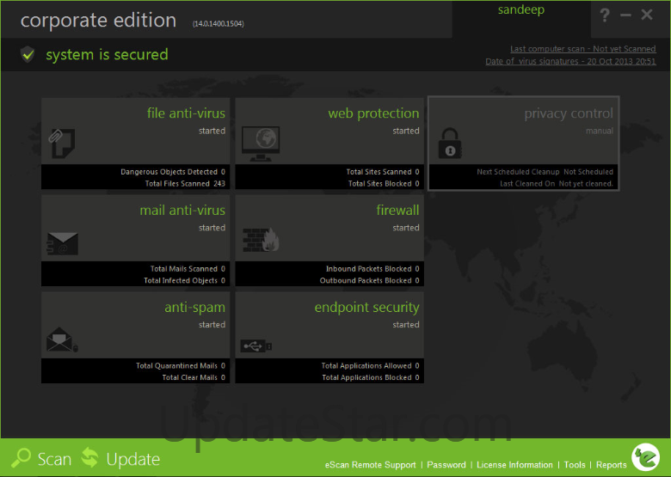Click the firewall brick wall icon
The height and width of the screenshot is (477, 671).
259,240
